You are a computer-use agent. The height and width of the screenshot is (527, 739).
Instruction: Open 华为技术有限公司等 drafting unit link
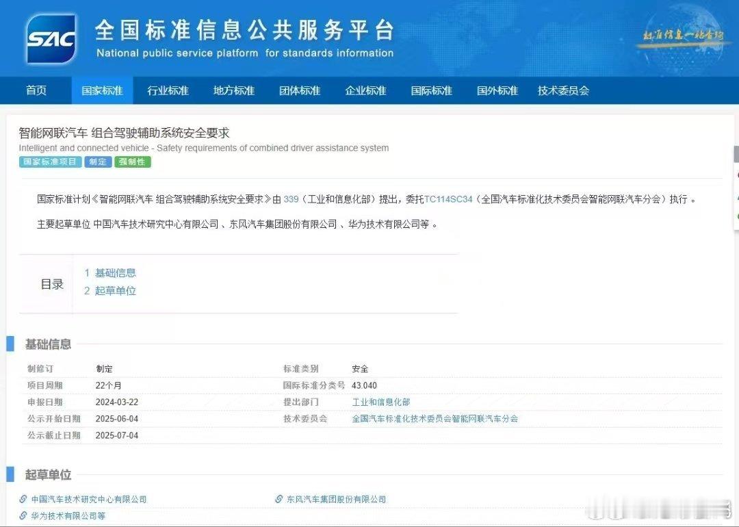(68, 516)
